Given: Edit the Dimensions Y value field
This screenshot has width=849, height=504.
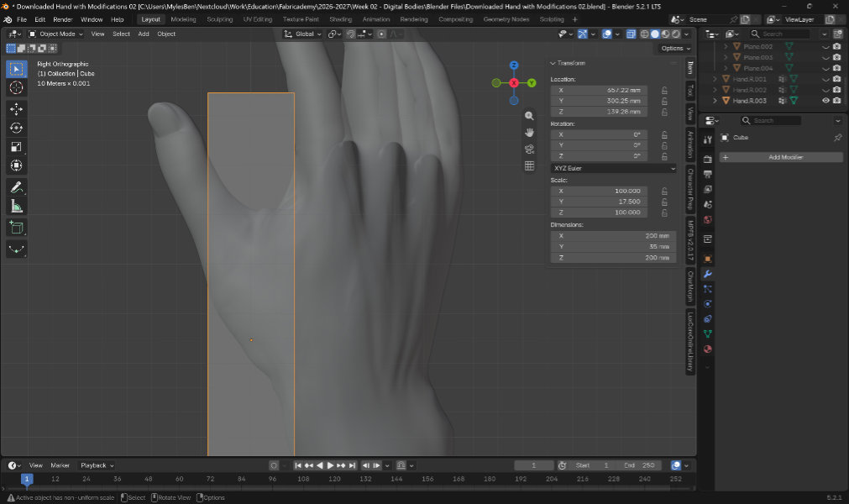Looking at the screenshot, I should (614, 247).
